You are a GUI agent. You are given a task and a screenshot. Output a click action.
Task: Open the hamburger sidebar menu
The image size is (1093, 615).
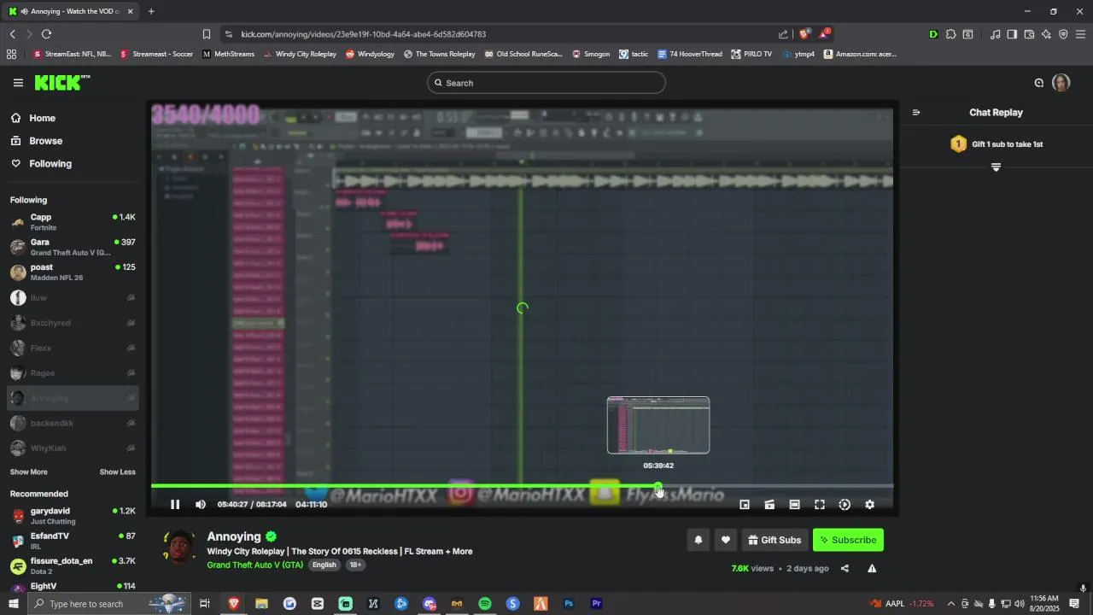18,83
